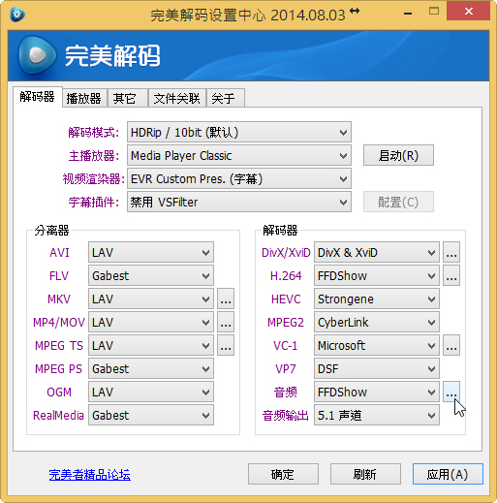Open MPEG TS splitter settings ellipsis button
497x503 pixels.
click(226, 346)
